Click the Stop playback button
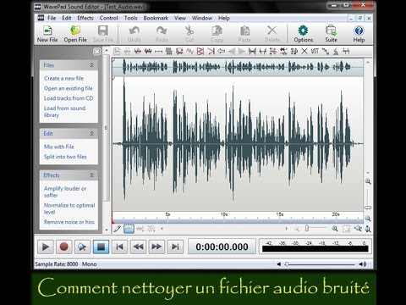Screen dimensions: 406x305 pos(101,247)
